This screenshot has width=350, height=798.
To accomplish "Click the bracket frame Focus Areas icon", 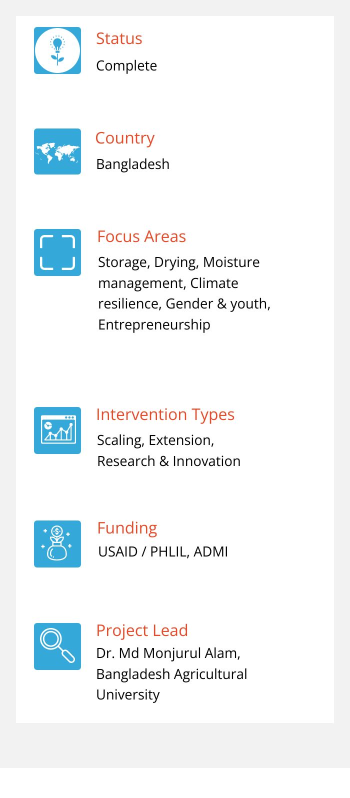I will pos(57,252).
